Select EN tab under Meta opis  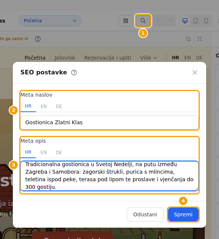(x=43, y=152)
